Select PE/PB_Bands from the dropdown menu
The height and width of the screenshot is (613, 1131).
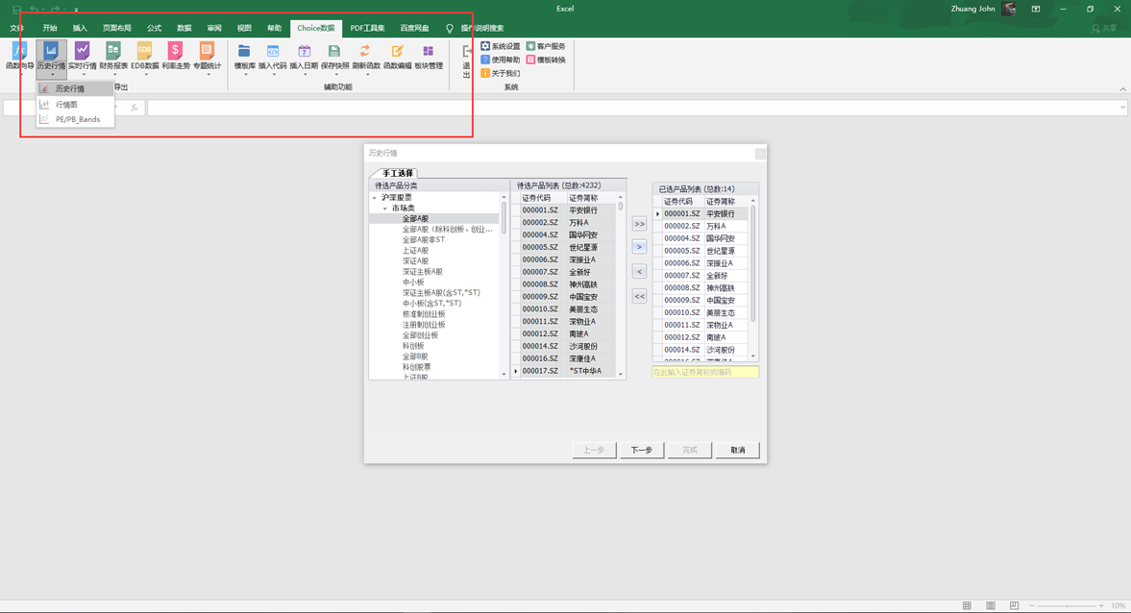click(x=76, y=120)
